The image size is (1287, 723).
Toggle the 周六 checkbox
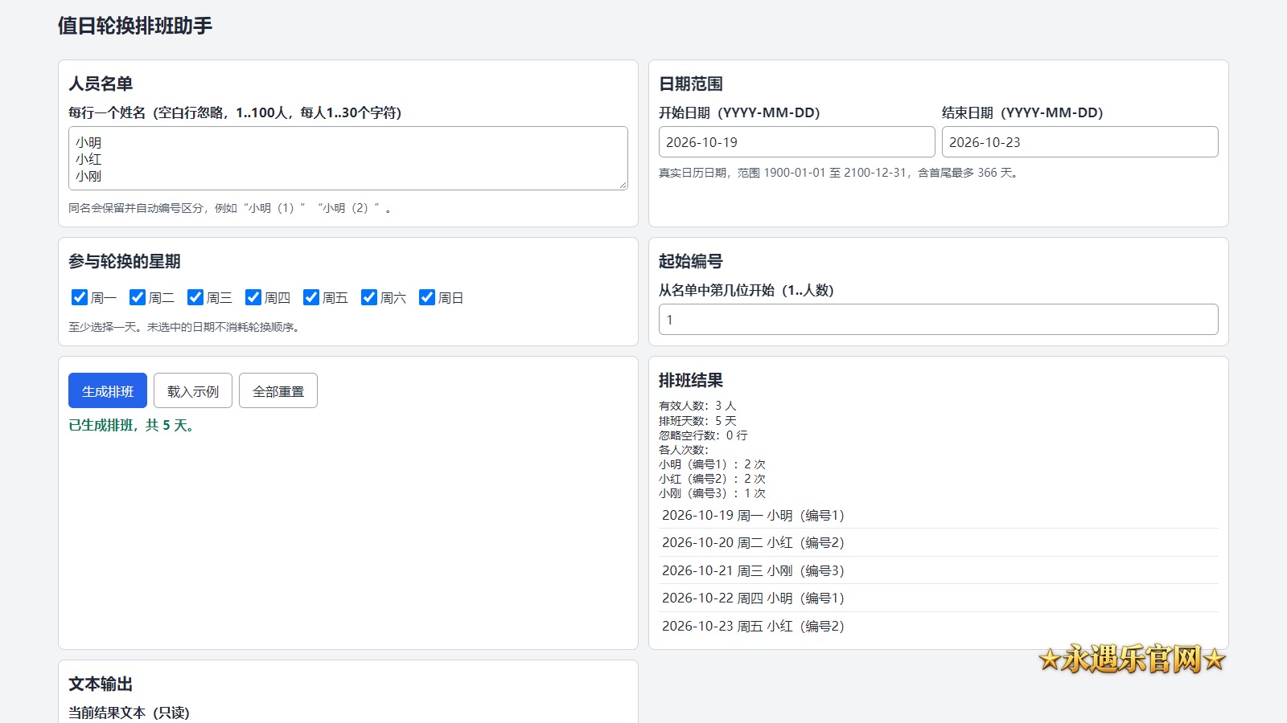[369, 297]
